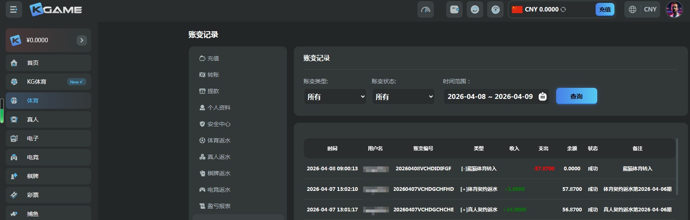Click the table vertical scrollbar
690x220 pixels.
tap(677, 166)
